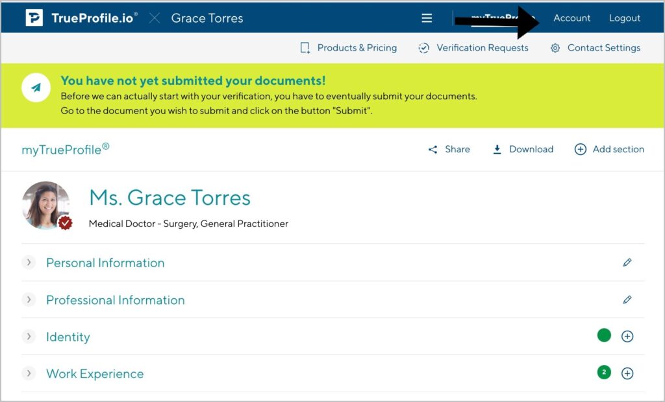
Task: Edit Personal Information with pencil icon
Action: coord(627,263)
